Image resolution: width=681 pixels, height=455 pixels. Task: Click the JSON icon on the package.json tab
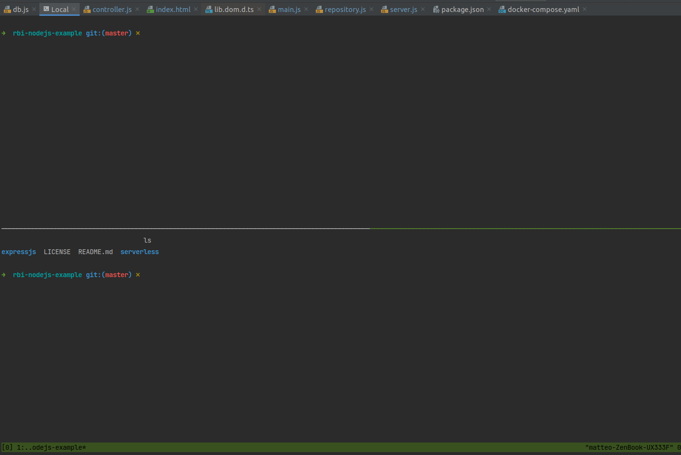(x=436, y=9)
